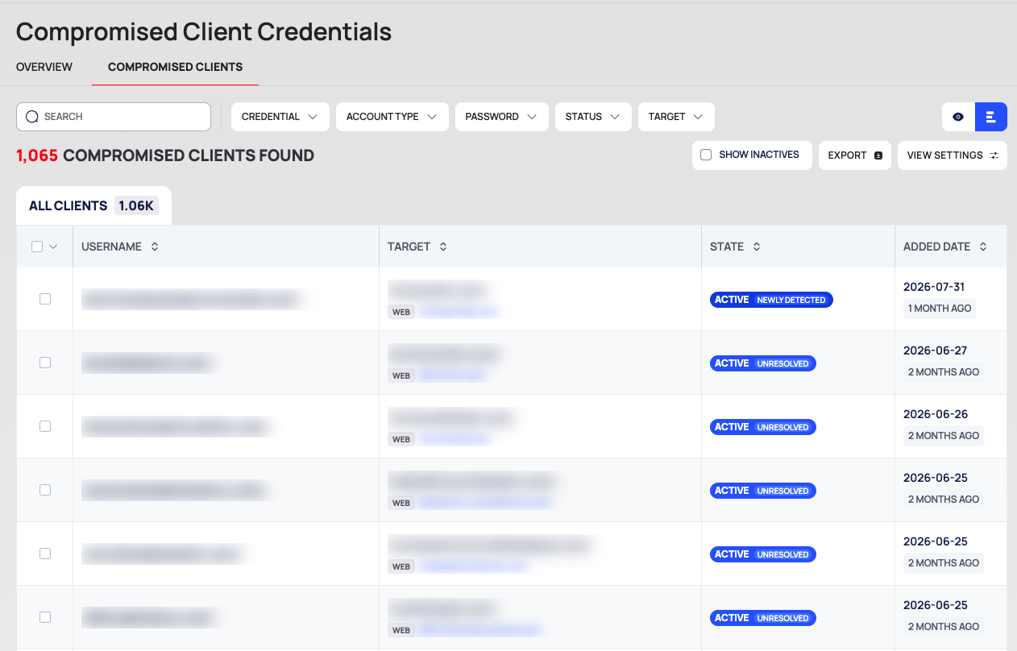The width and height of the screenshot is (1017, 651).
Task: Click the target link in 2026-06-26 row
Action: click(x=455, y=439)
